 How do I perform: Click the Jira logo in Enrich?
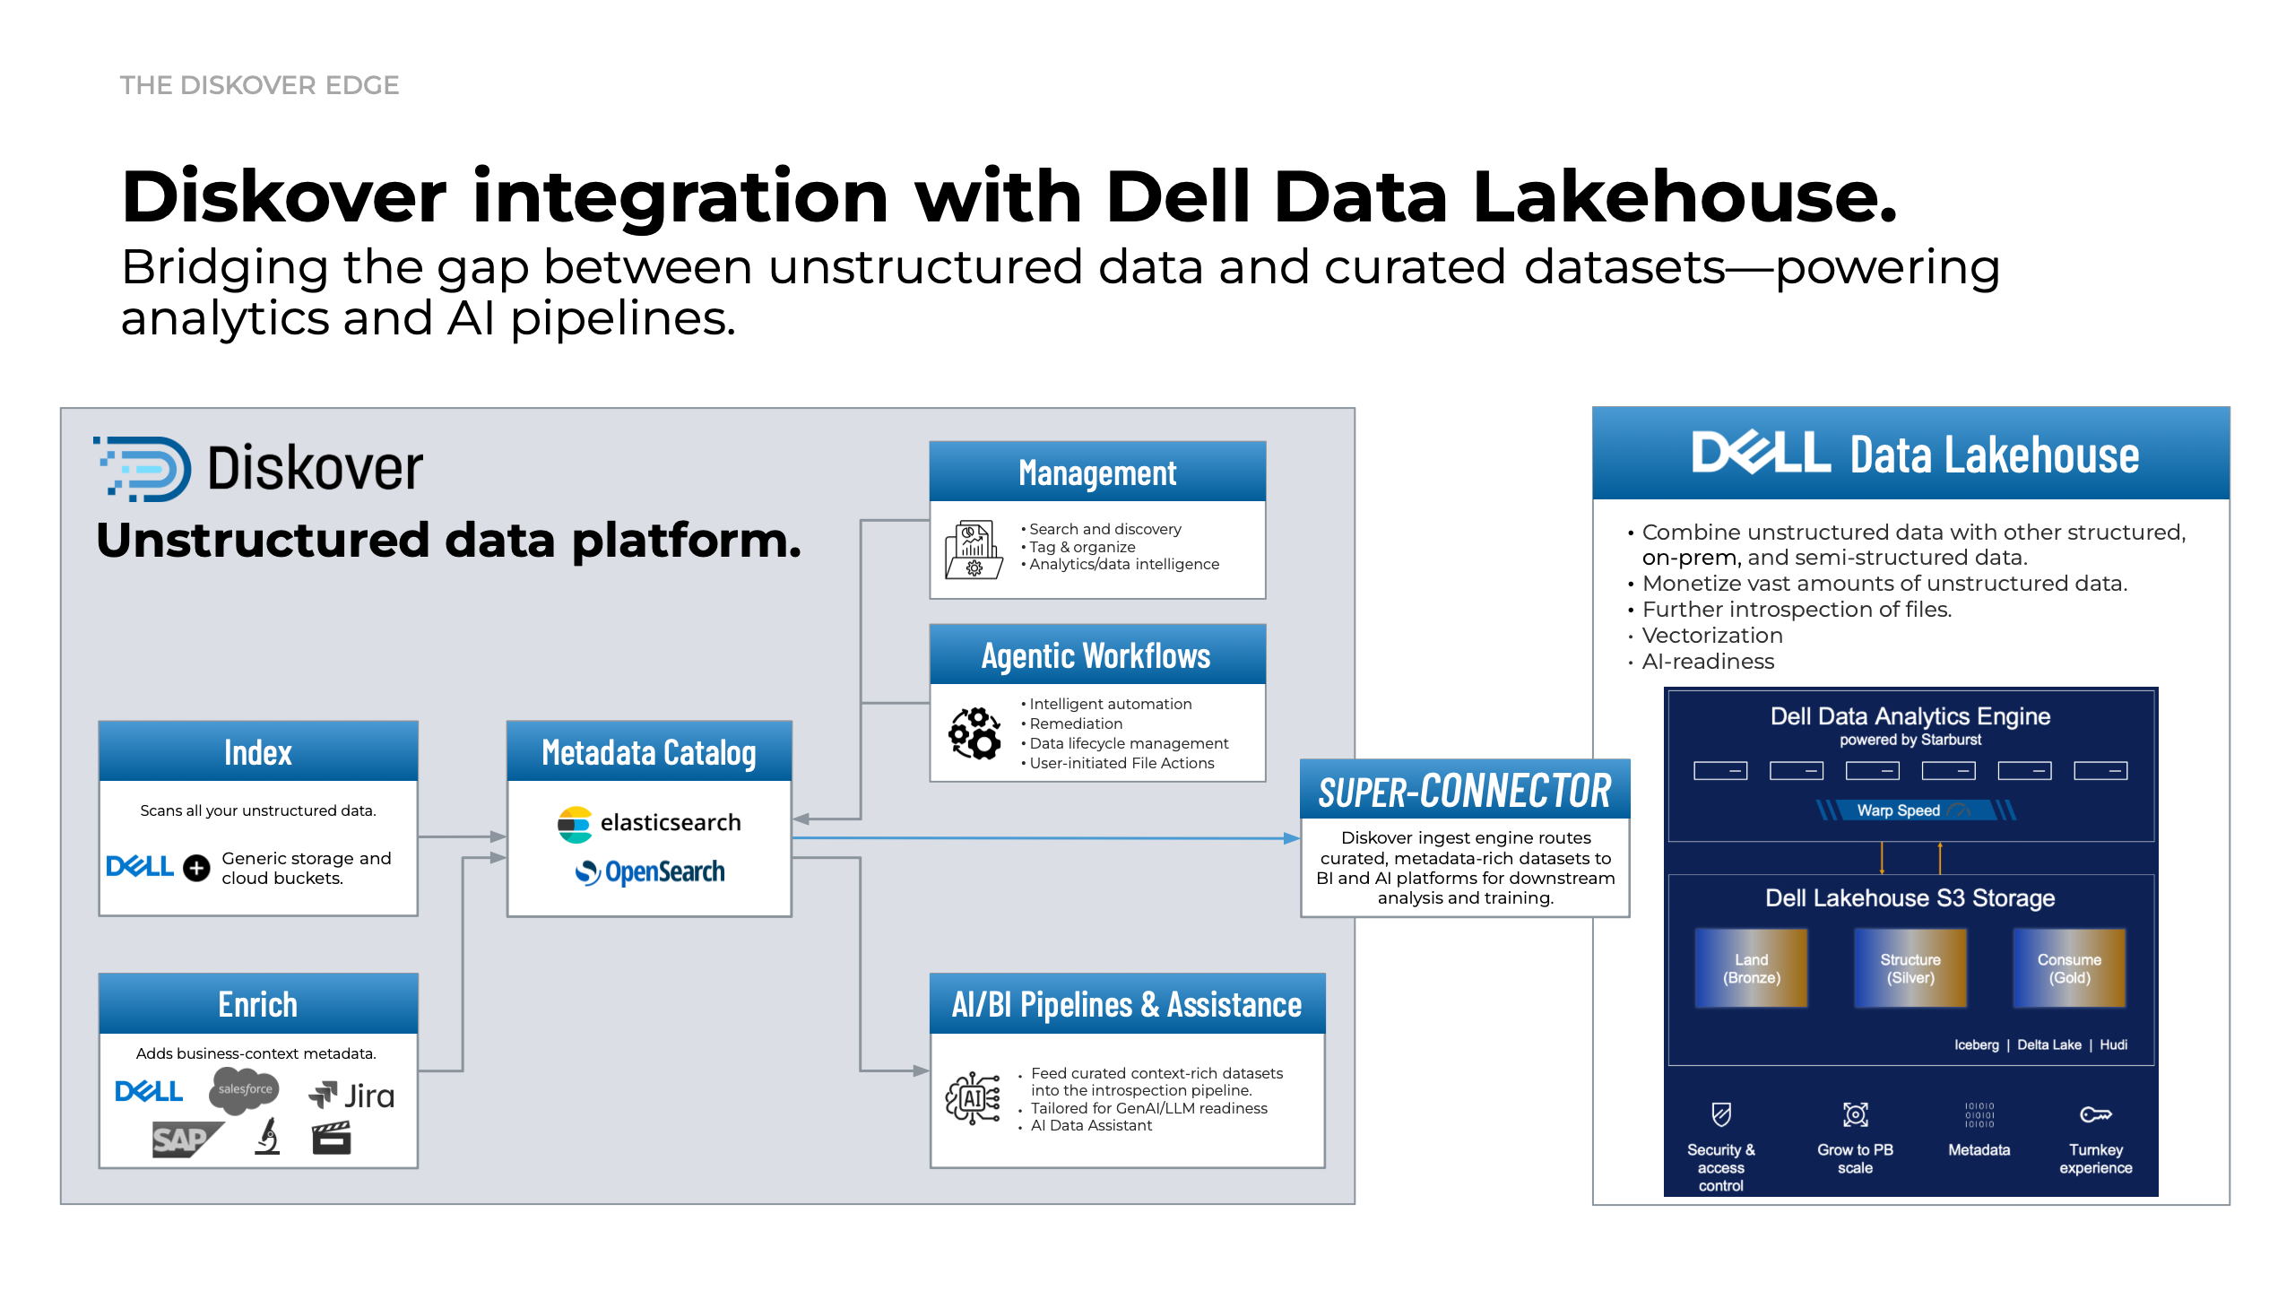[x=352, y=1096]
